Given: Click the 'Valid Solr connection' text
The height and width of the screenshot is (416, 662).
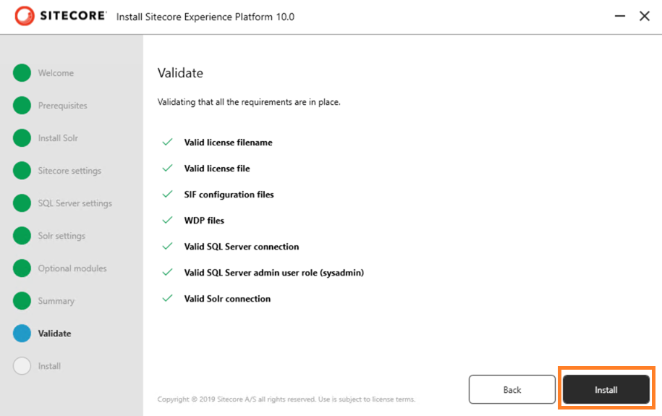Looking at the screenshot, I should point(227,299).
